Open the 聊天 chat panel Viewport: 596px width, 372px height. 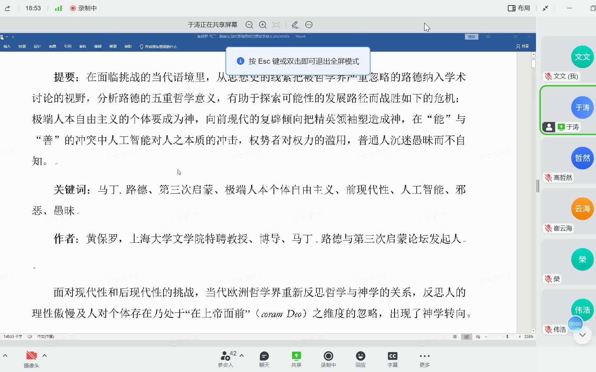tap(264, 359)
